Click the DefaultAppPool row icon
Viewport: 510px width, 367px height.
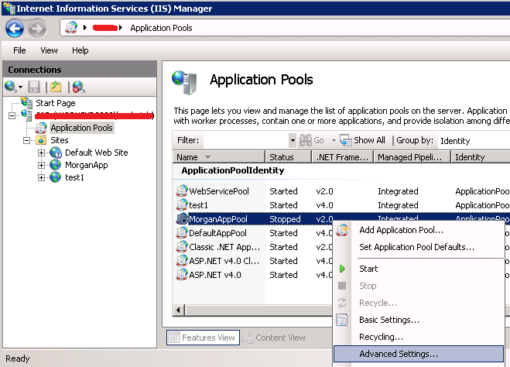pos(182,233)
